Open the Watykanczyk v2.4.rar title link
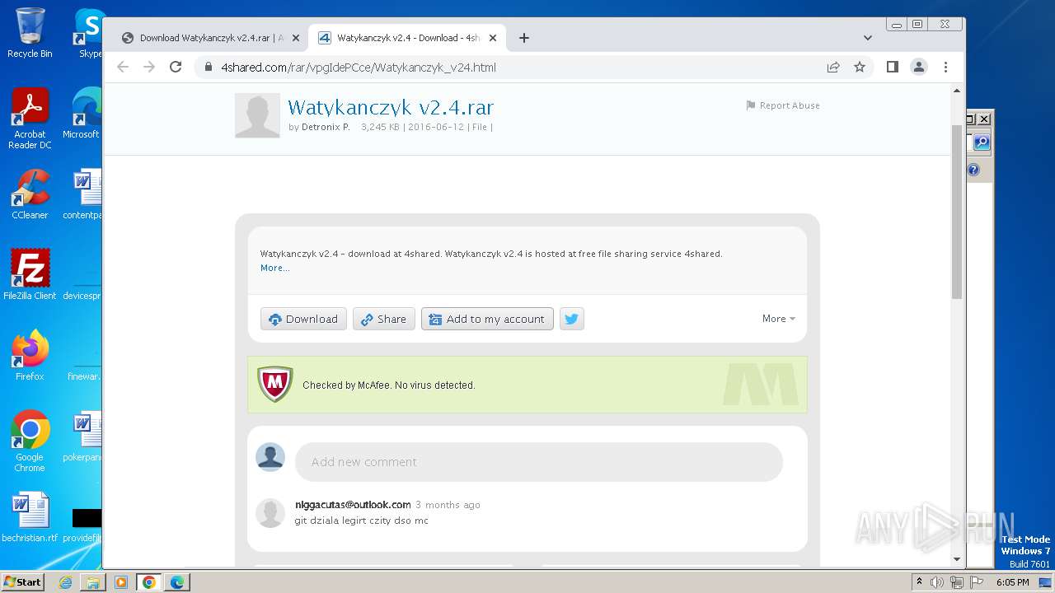Screen dimensions: 1055x593 pos(391,107)
